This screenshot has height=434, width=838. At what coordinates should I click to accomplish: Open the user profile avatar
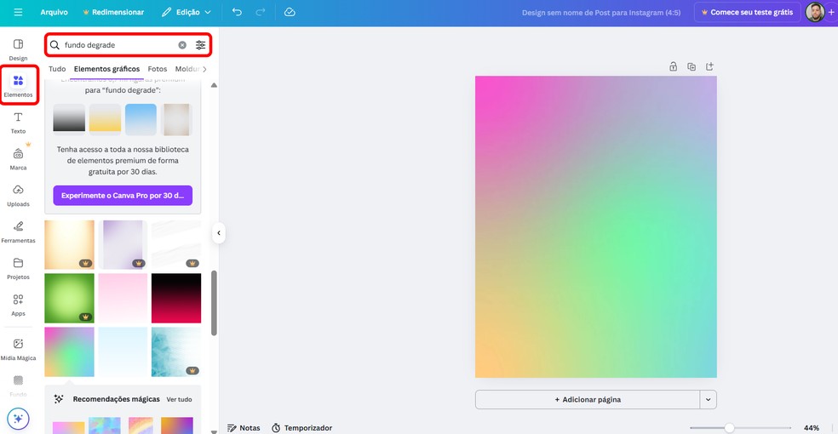[814, 12]
